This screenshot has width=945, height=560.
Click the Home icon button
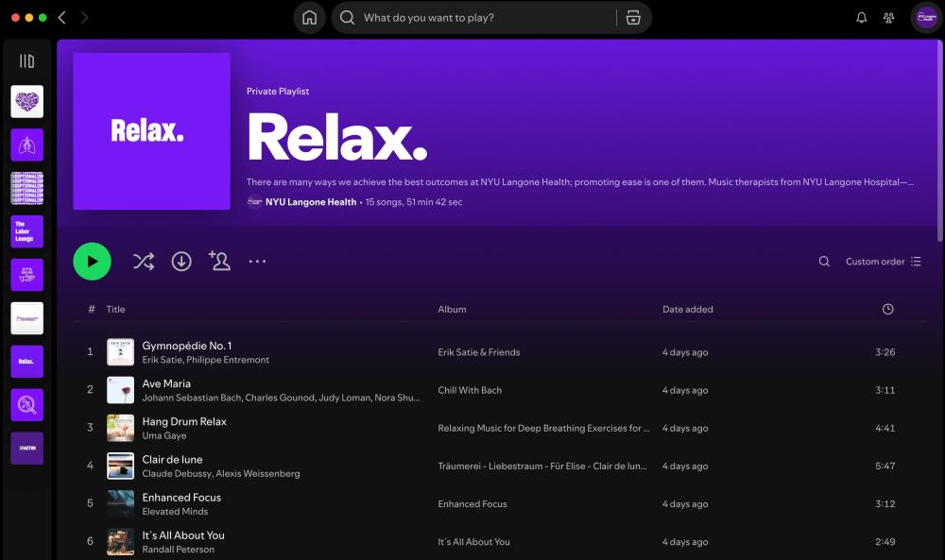tap(309, 18)
